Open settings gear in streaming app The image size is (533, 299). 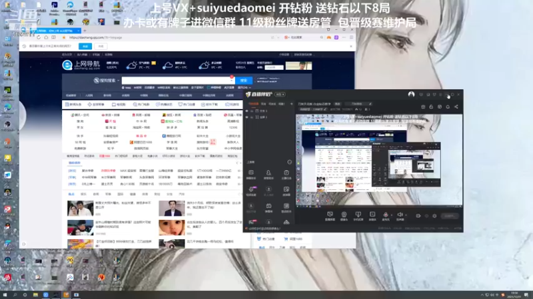(434, 216)
